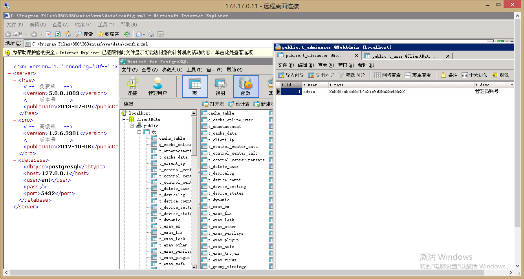Open Image (图像) viewer
The image size is (524, 279).
(x=500, y=75)
